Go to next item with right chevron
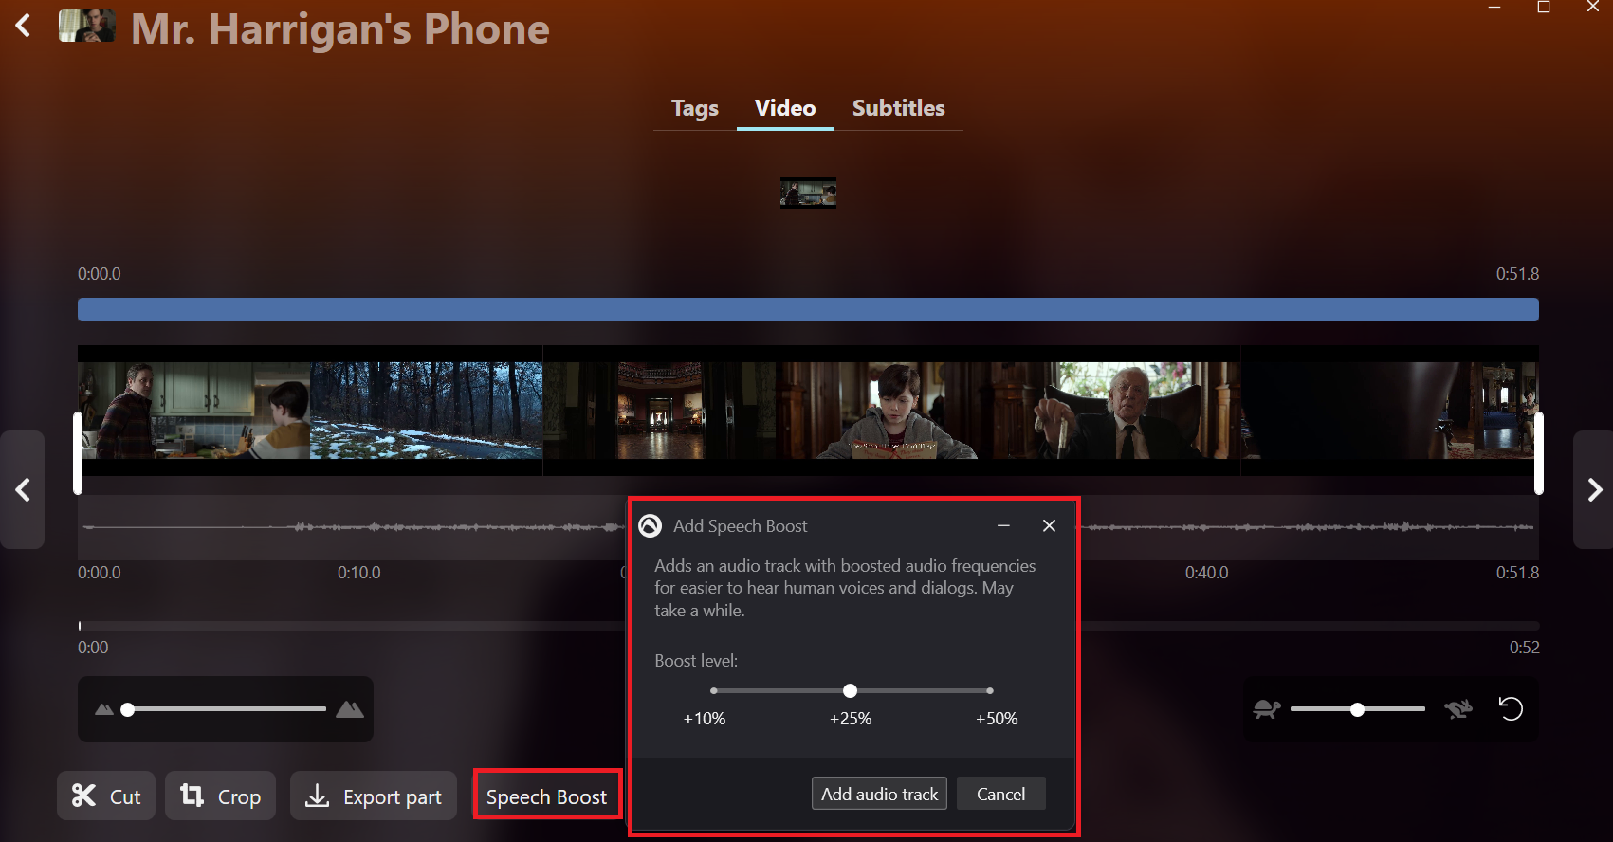The height and width of the screenshot is (842, 1613). click(1594, 490)
